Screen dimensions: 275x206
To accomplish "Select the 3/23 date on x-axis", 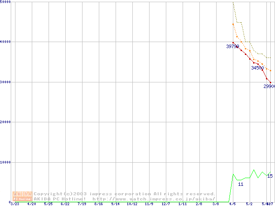I will pyautogui.click(x=15, y=204).
